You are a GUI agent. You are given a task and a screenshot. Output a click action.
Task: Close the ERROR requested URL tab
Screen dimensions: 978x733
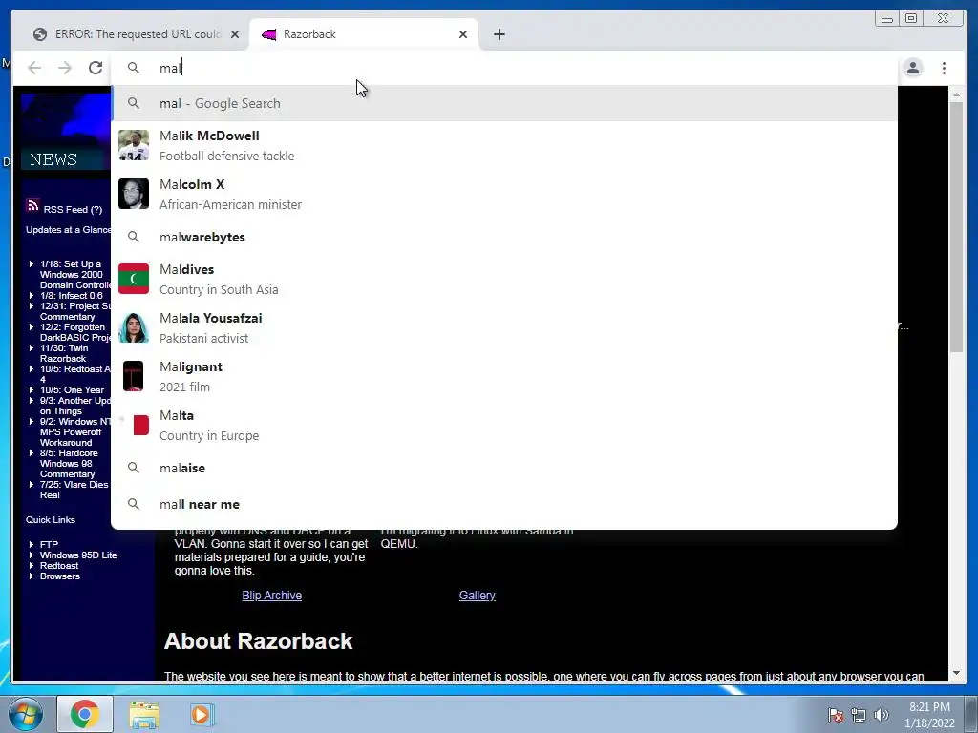(235, 34)
